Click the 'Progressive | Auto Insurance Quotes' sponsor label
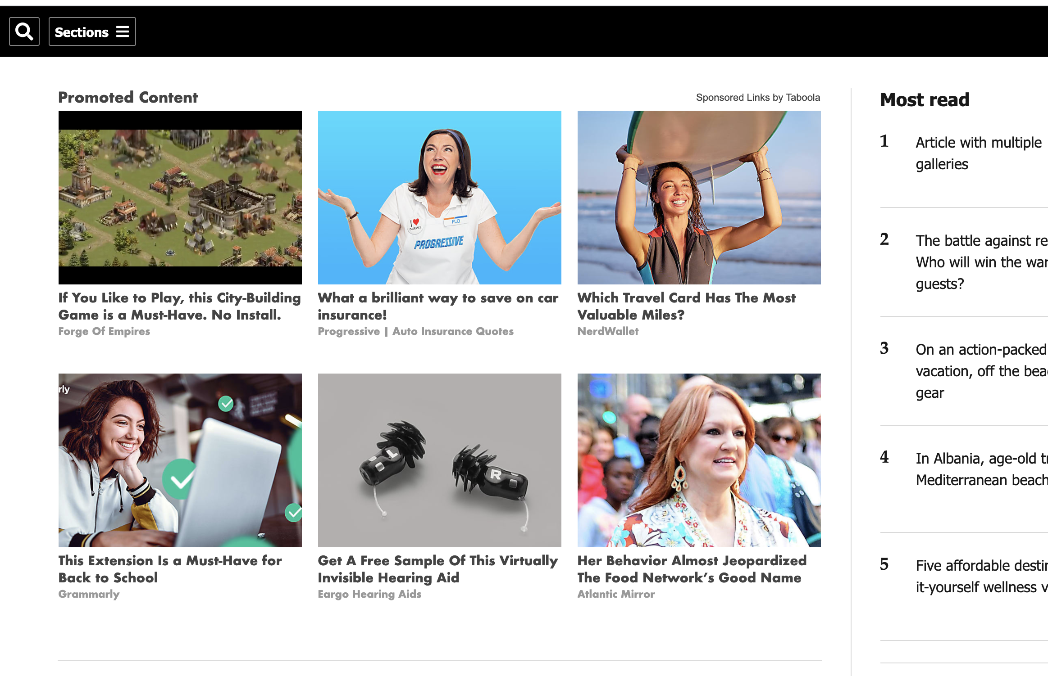Image resolution: width=1048 pixels, height=676 pixels. point(415,331)
